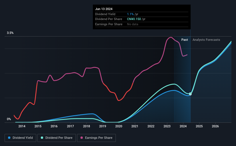Click the 1.1% dividend yield value in tooltip

(x=130, y=14)
